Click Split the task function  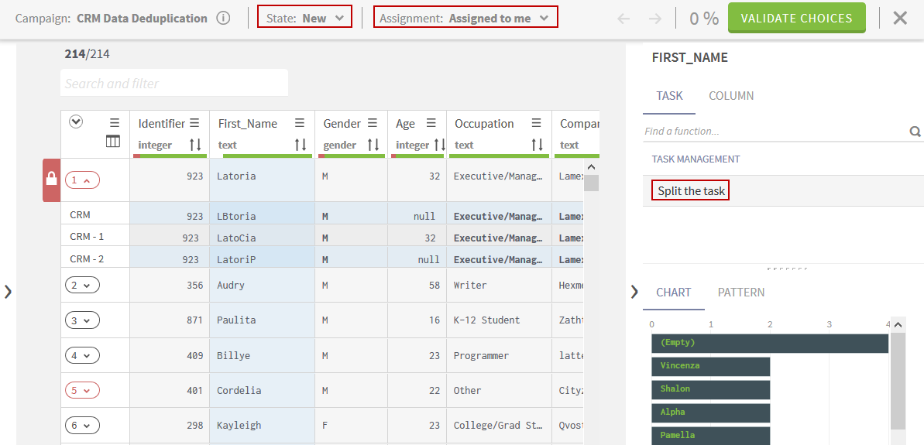coord(690,190)
